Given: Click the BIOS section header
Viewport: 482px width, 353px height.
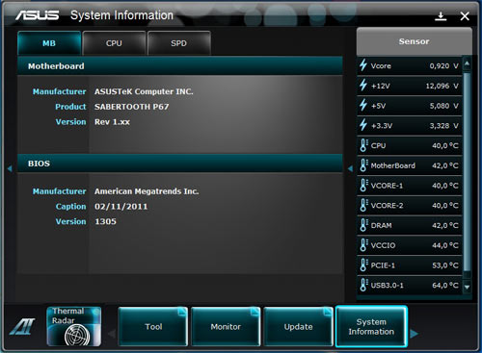Looking at the screenshot, I should (x=180, y=164).
